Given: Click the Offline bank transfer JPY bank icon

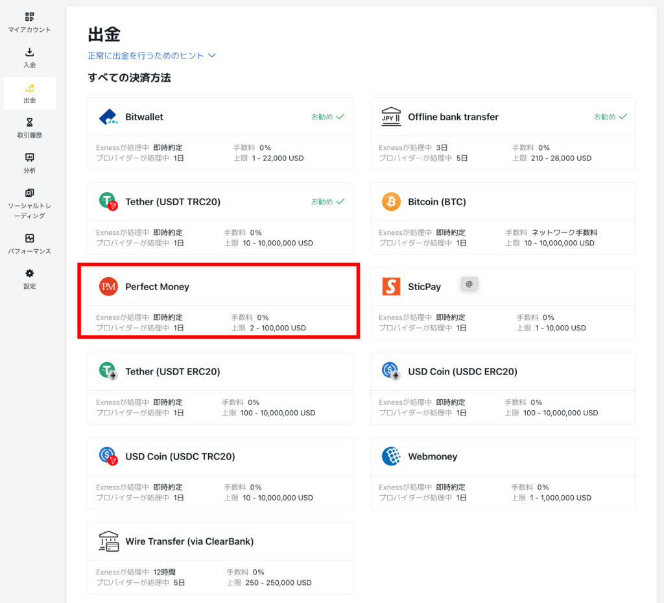Looking at the screenshot, I should pos(391,117).
